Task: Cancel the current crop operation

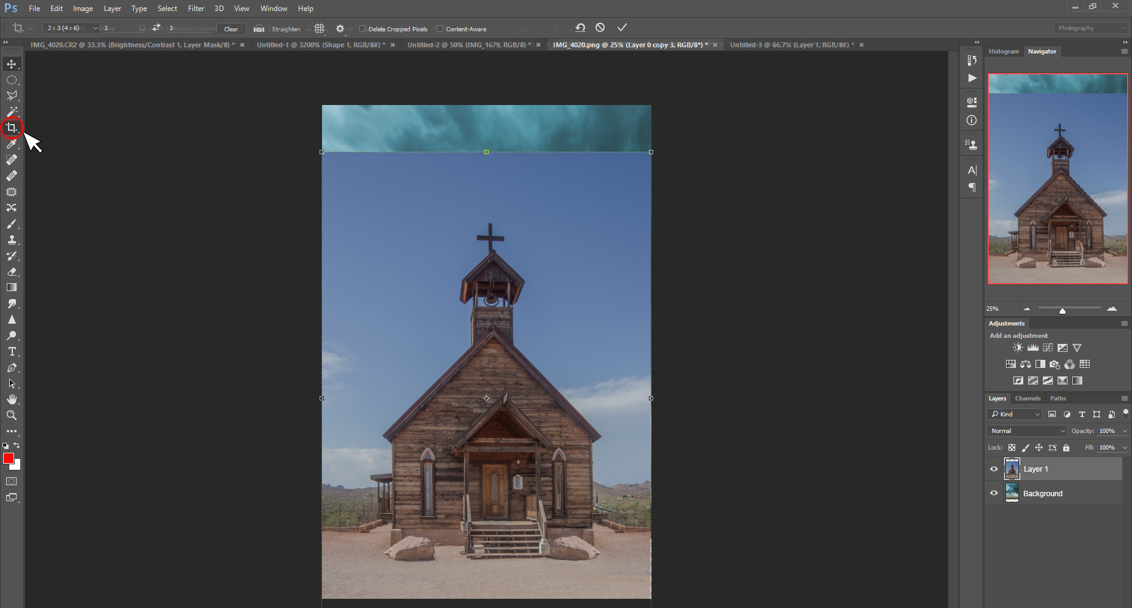Action: (x=600, y=28)
